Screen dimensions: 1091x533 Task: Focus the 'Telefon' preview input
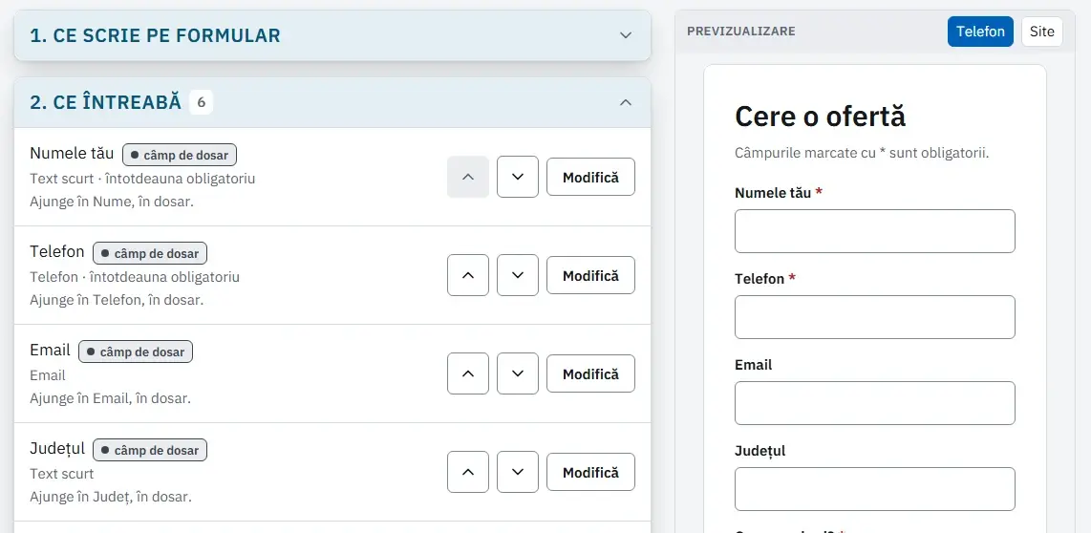click(874, 317)
